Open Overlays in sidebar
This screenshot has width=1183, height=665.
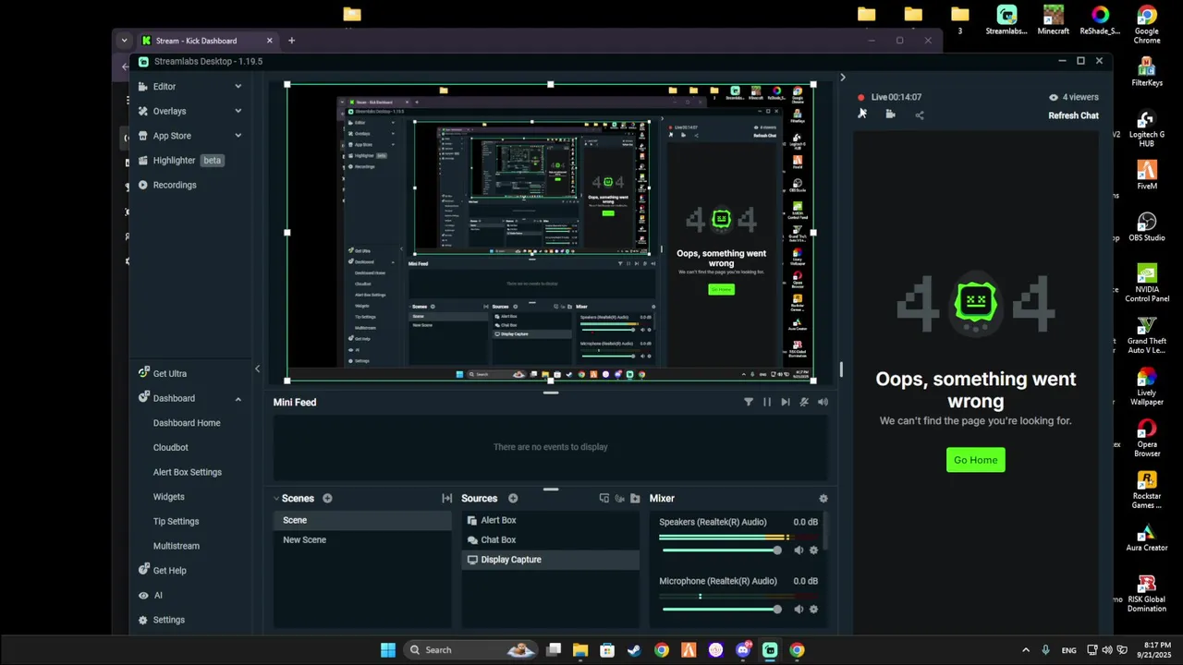tap(169, 111)
